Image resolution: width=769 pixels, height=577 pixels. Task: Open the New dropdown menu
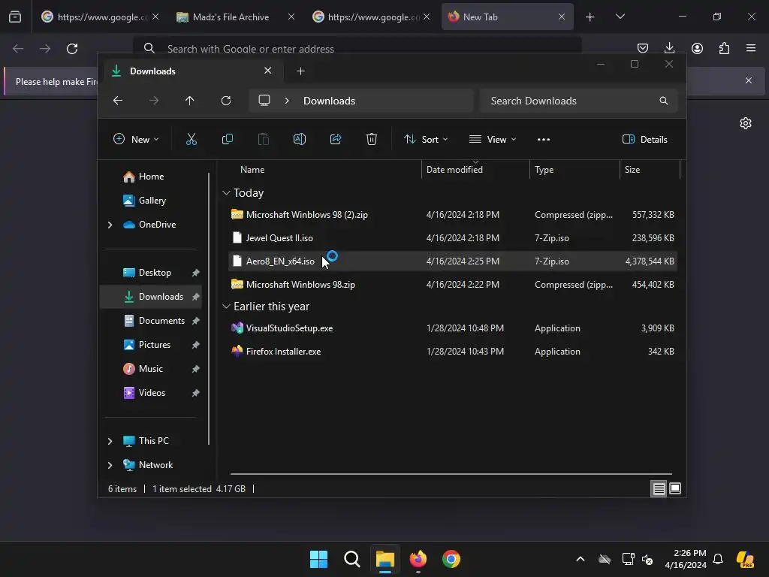point(136,139)
